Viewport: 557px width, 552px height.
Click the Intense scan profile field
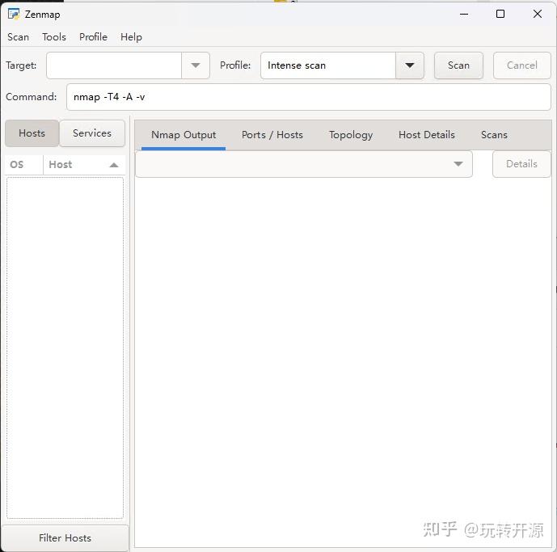328,65
